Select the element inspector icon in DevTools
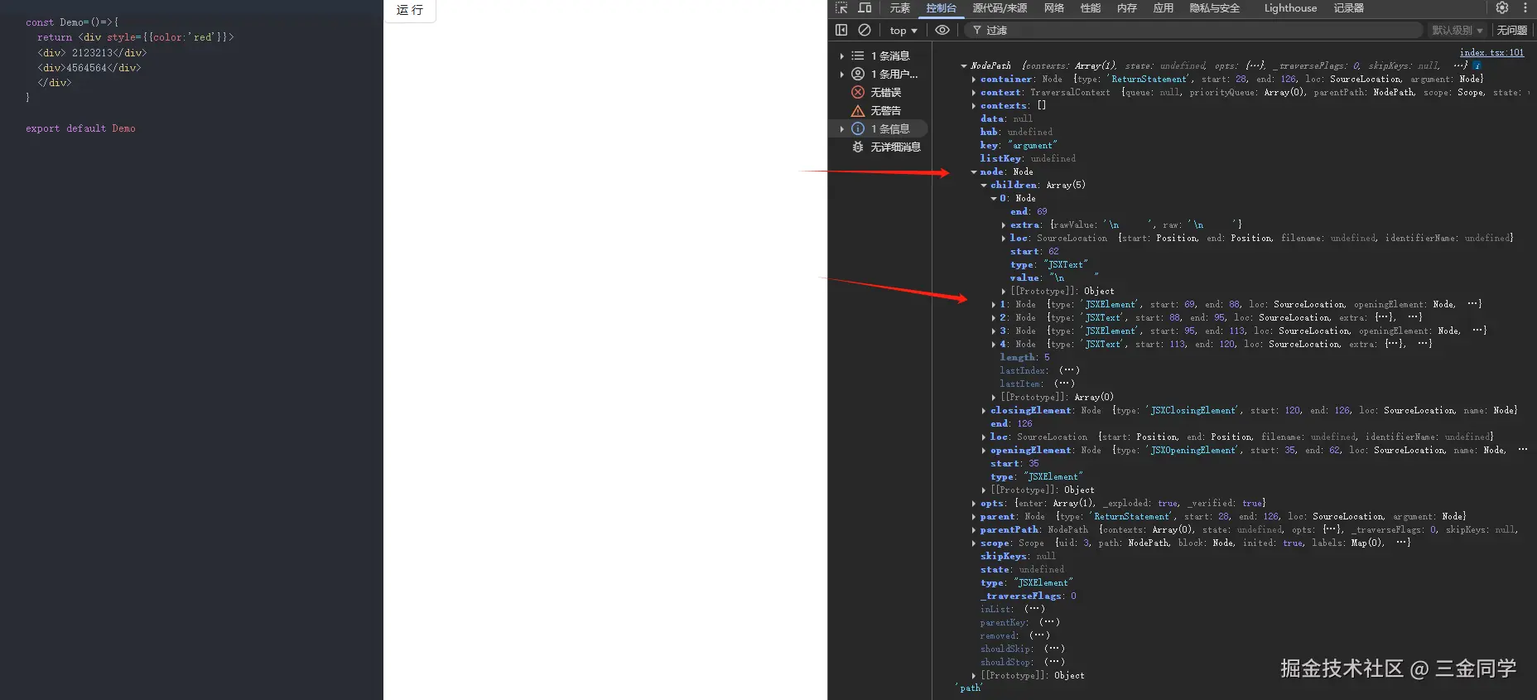Screen dimensions: 1537x700 coord(841,7)
